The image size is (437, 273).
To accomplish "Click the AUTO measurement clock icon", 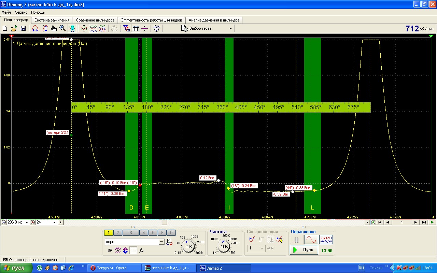I will click(x=156, y=29).
